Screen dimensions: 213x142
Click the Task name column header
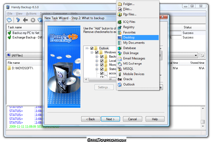[24, 27]
